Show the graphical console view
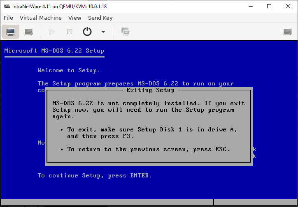This screenshot has height=207, width=298. 11,32
